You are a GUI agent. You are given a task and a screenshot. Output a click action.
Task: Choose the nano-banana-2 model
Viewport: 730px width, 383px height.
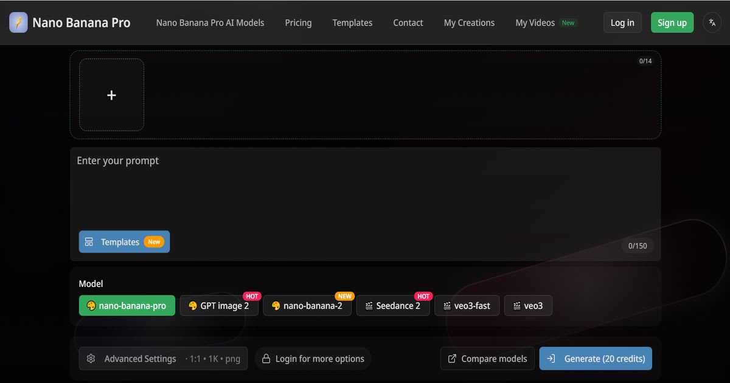pyautogui.click(x=307, y=306)
